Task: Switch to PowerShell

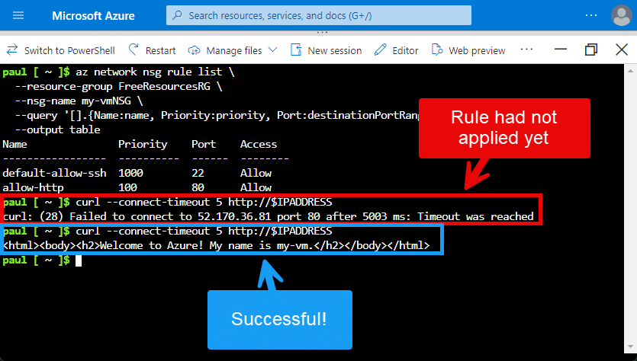Action: click(x=60, y=50)
